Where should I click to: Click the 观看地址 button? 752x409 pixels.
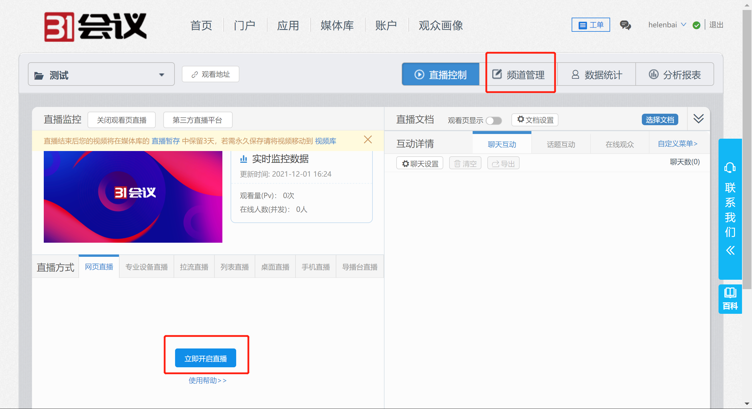click(210, 74)
